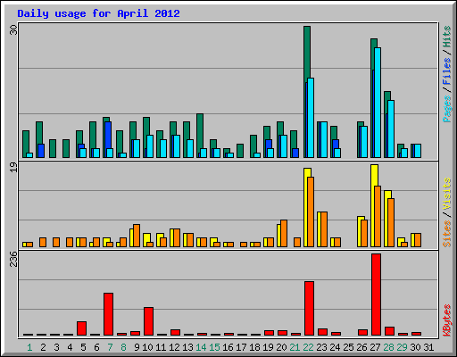Click the red KBytes bar for day 22
The height and width of the screenshot is (357, 457).
pos(309,309)
